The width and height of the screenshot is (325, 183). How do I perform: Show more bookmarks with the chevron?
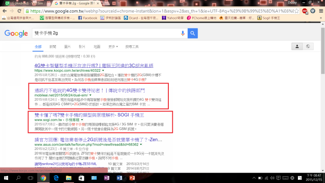coord(321,18)
